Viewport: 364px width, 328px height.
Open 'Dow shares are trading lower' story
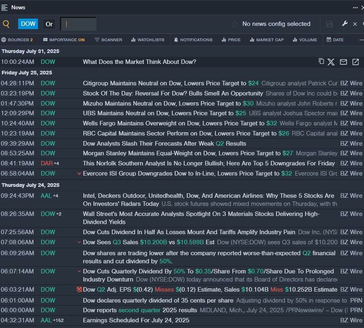pyautogui.click(x=209, y=257)
